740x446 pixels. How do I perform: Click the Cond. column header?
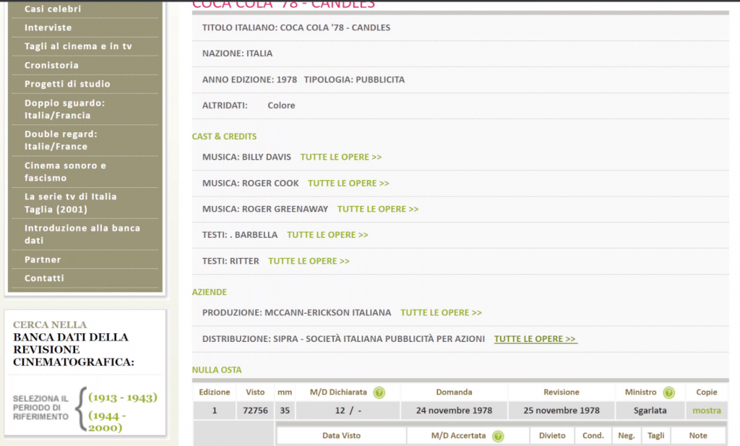(593, 436)
